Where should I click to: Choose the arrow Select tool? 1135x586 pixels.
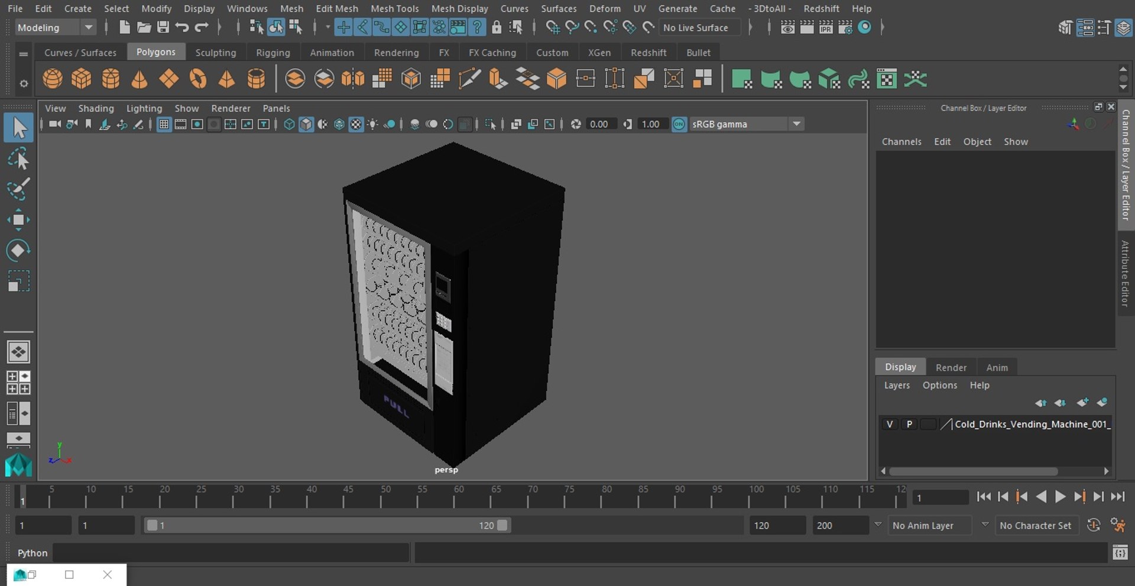pyautogui.click(x=18, y=128)
